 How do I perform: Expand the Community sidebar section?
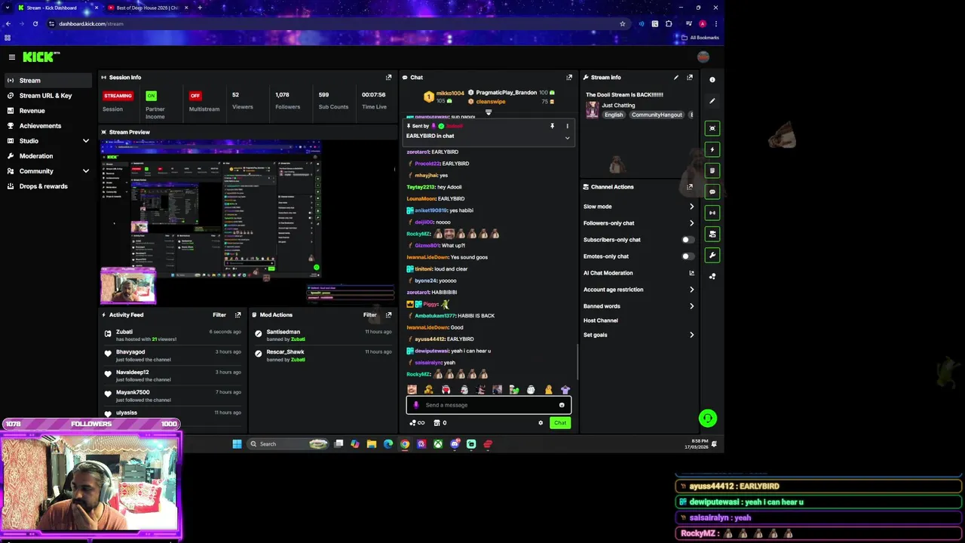click(x=85, y=171)
